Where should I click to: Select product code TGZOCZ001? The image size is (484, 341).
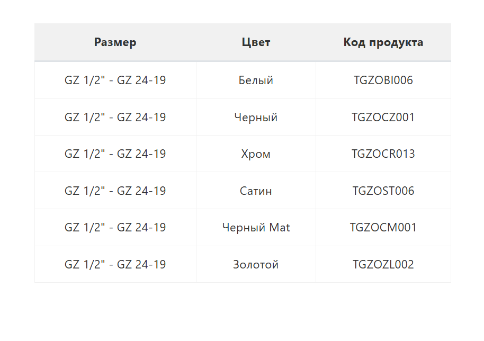tap(383, 117)
